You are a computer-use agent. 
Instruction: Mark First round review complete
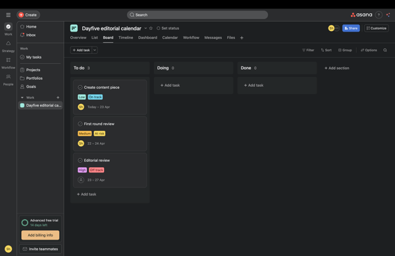[x=80, y=124]
